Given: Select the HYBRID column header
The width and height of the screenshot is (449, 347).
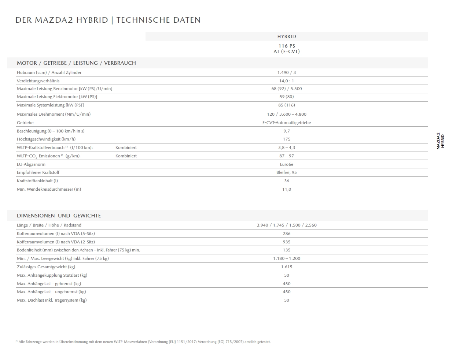Looking at the screenshot, I should pos(286,37).
